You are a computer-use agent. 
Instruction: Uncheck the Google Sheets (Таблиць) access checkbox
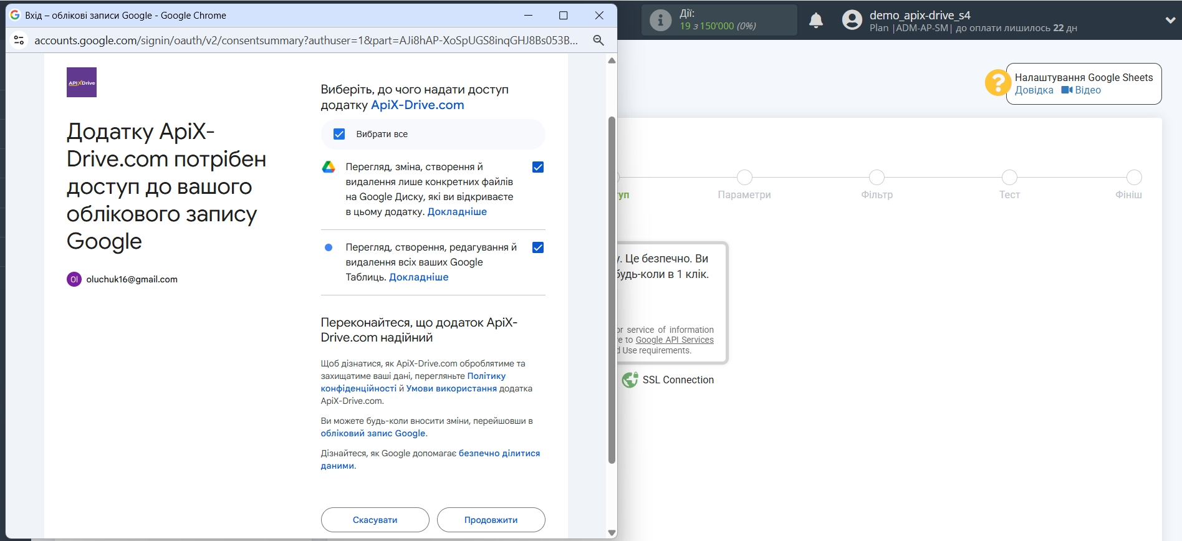pyautogui.click(x=538, y=247)
